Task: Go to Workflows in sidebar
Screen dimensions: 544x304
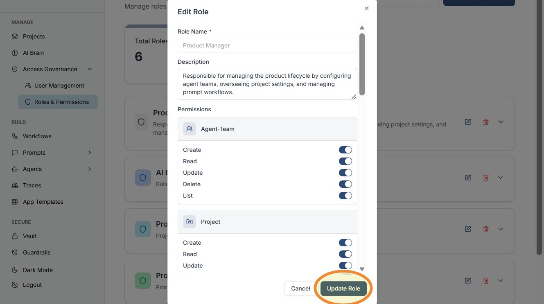Action: coord(37,136)
